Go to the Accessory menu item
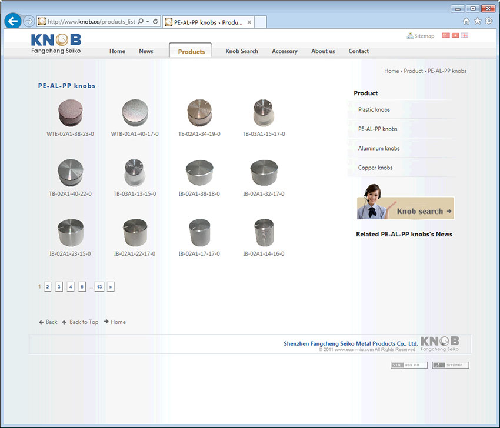 click(284, 51)
